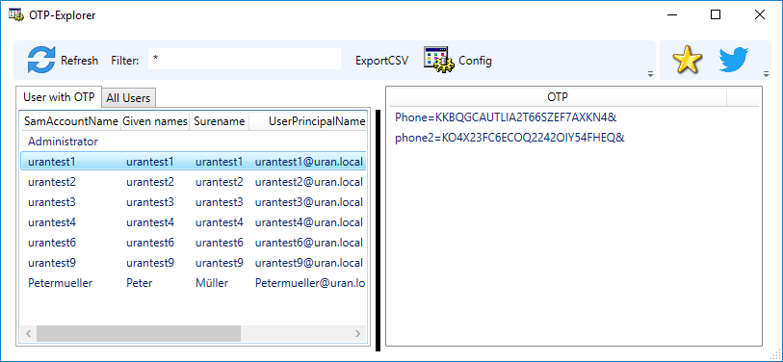The width and height of the screenshot is (783, 362).
Task: Open the blue Twitter bird icon
Action: point(734,60)
